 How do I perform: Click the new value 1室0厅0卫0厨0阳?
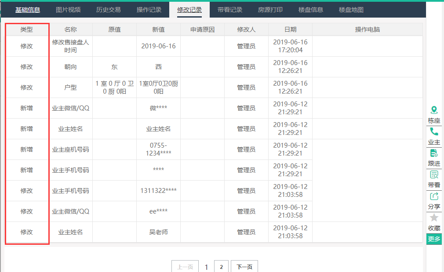click(x=158, y=87)
